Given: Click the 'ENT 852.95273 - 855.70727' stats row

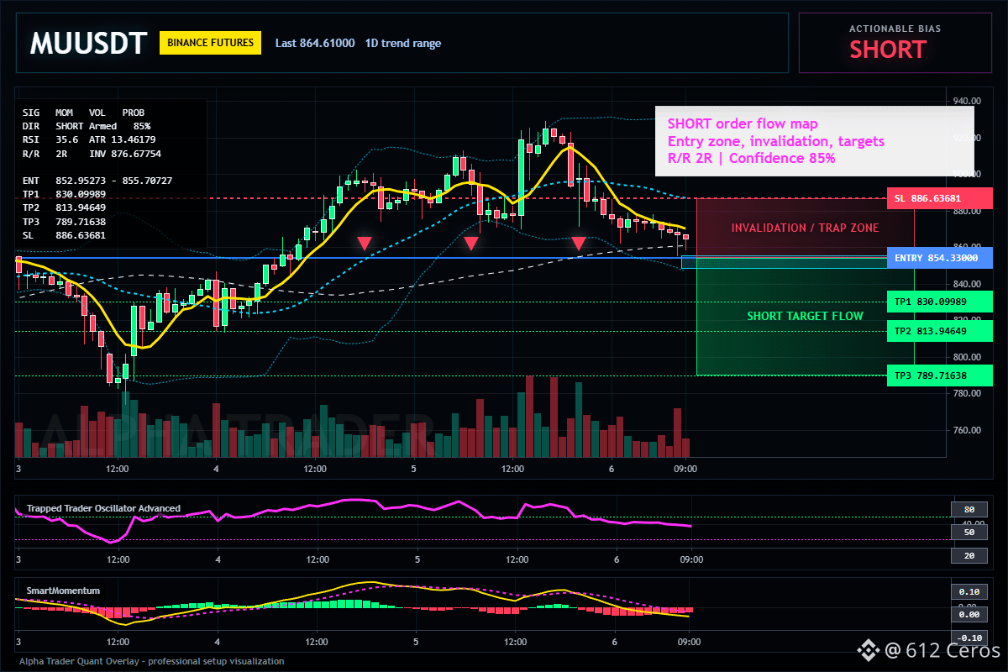Looking at the screenshot, I should 97,181.
